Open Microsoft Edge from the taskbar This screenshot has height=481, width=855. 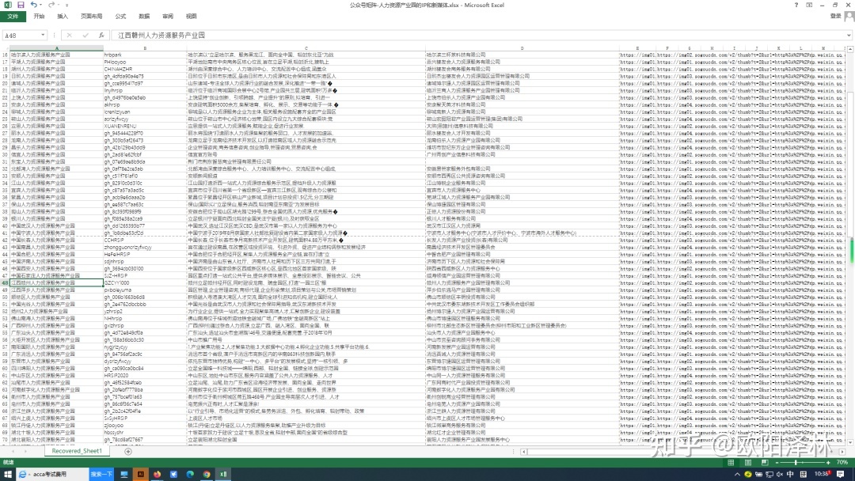tap(190, 475)
